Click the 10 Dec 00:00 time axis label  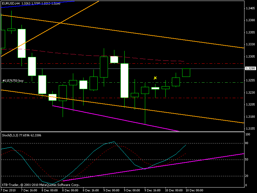(x=174, y=190)
